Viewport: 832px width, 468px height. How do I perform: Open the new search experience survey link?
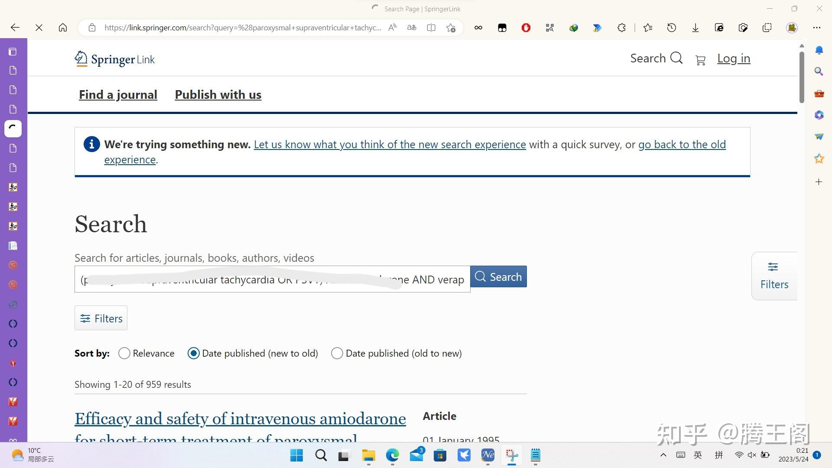tap(390, 144)
